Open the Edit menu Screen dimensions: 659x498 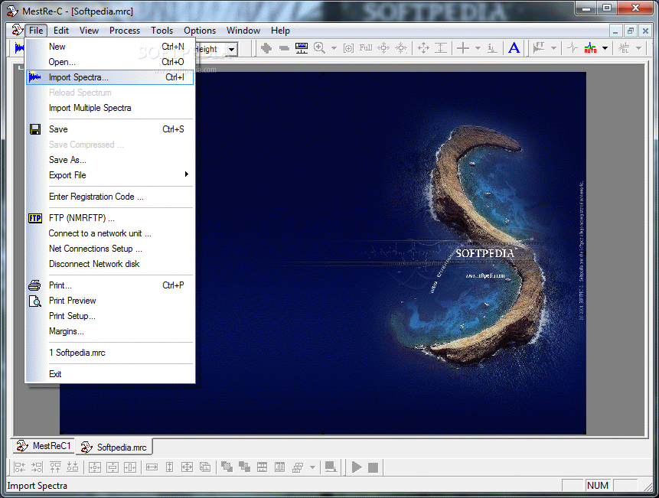(x=61, y=31)
